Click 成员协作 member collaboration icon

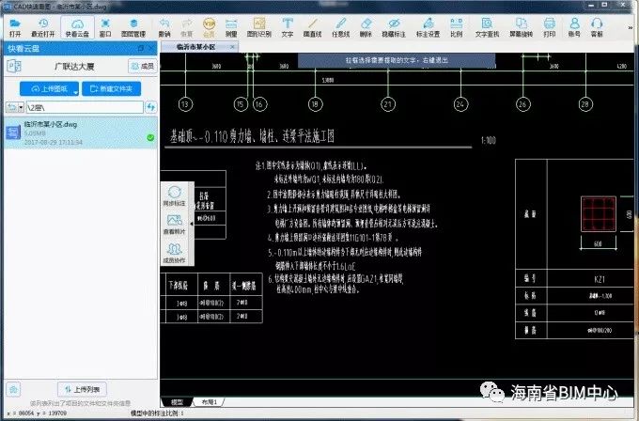pos(175,253)
